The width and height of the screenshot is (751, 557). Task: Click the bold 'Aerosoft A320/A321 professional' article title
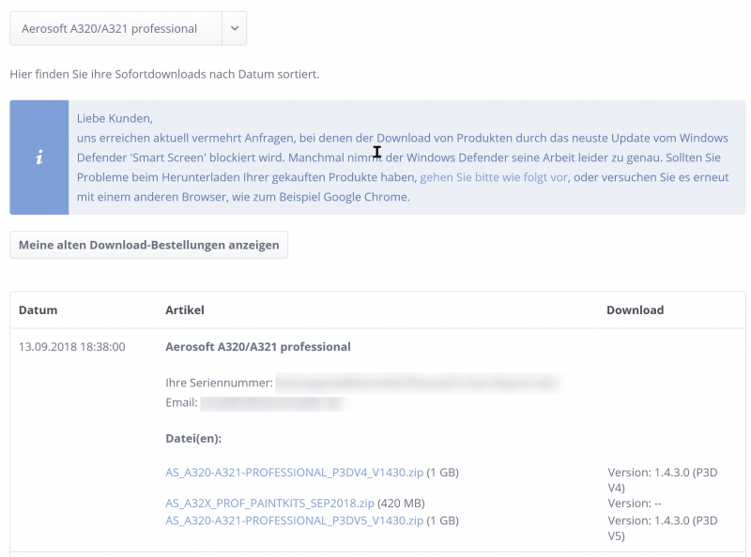258,347
